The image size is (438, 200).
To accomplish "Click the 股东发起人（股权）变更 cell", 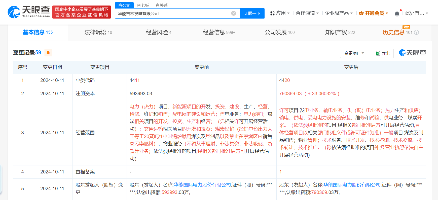I will (x=99, y=188).
